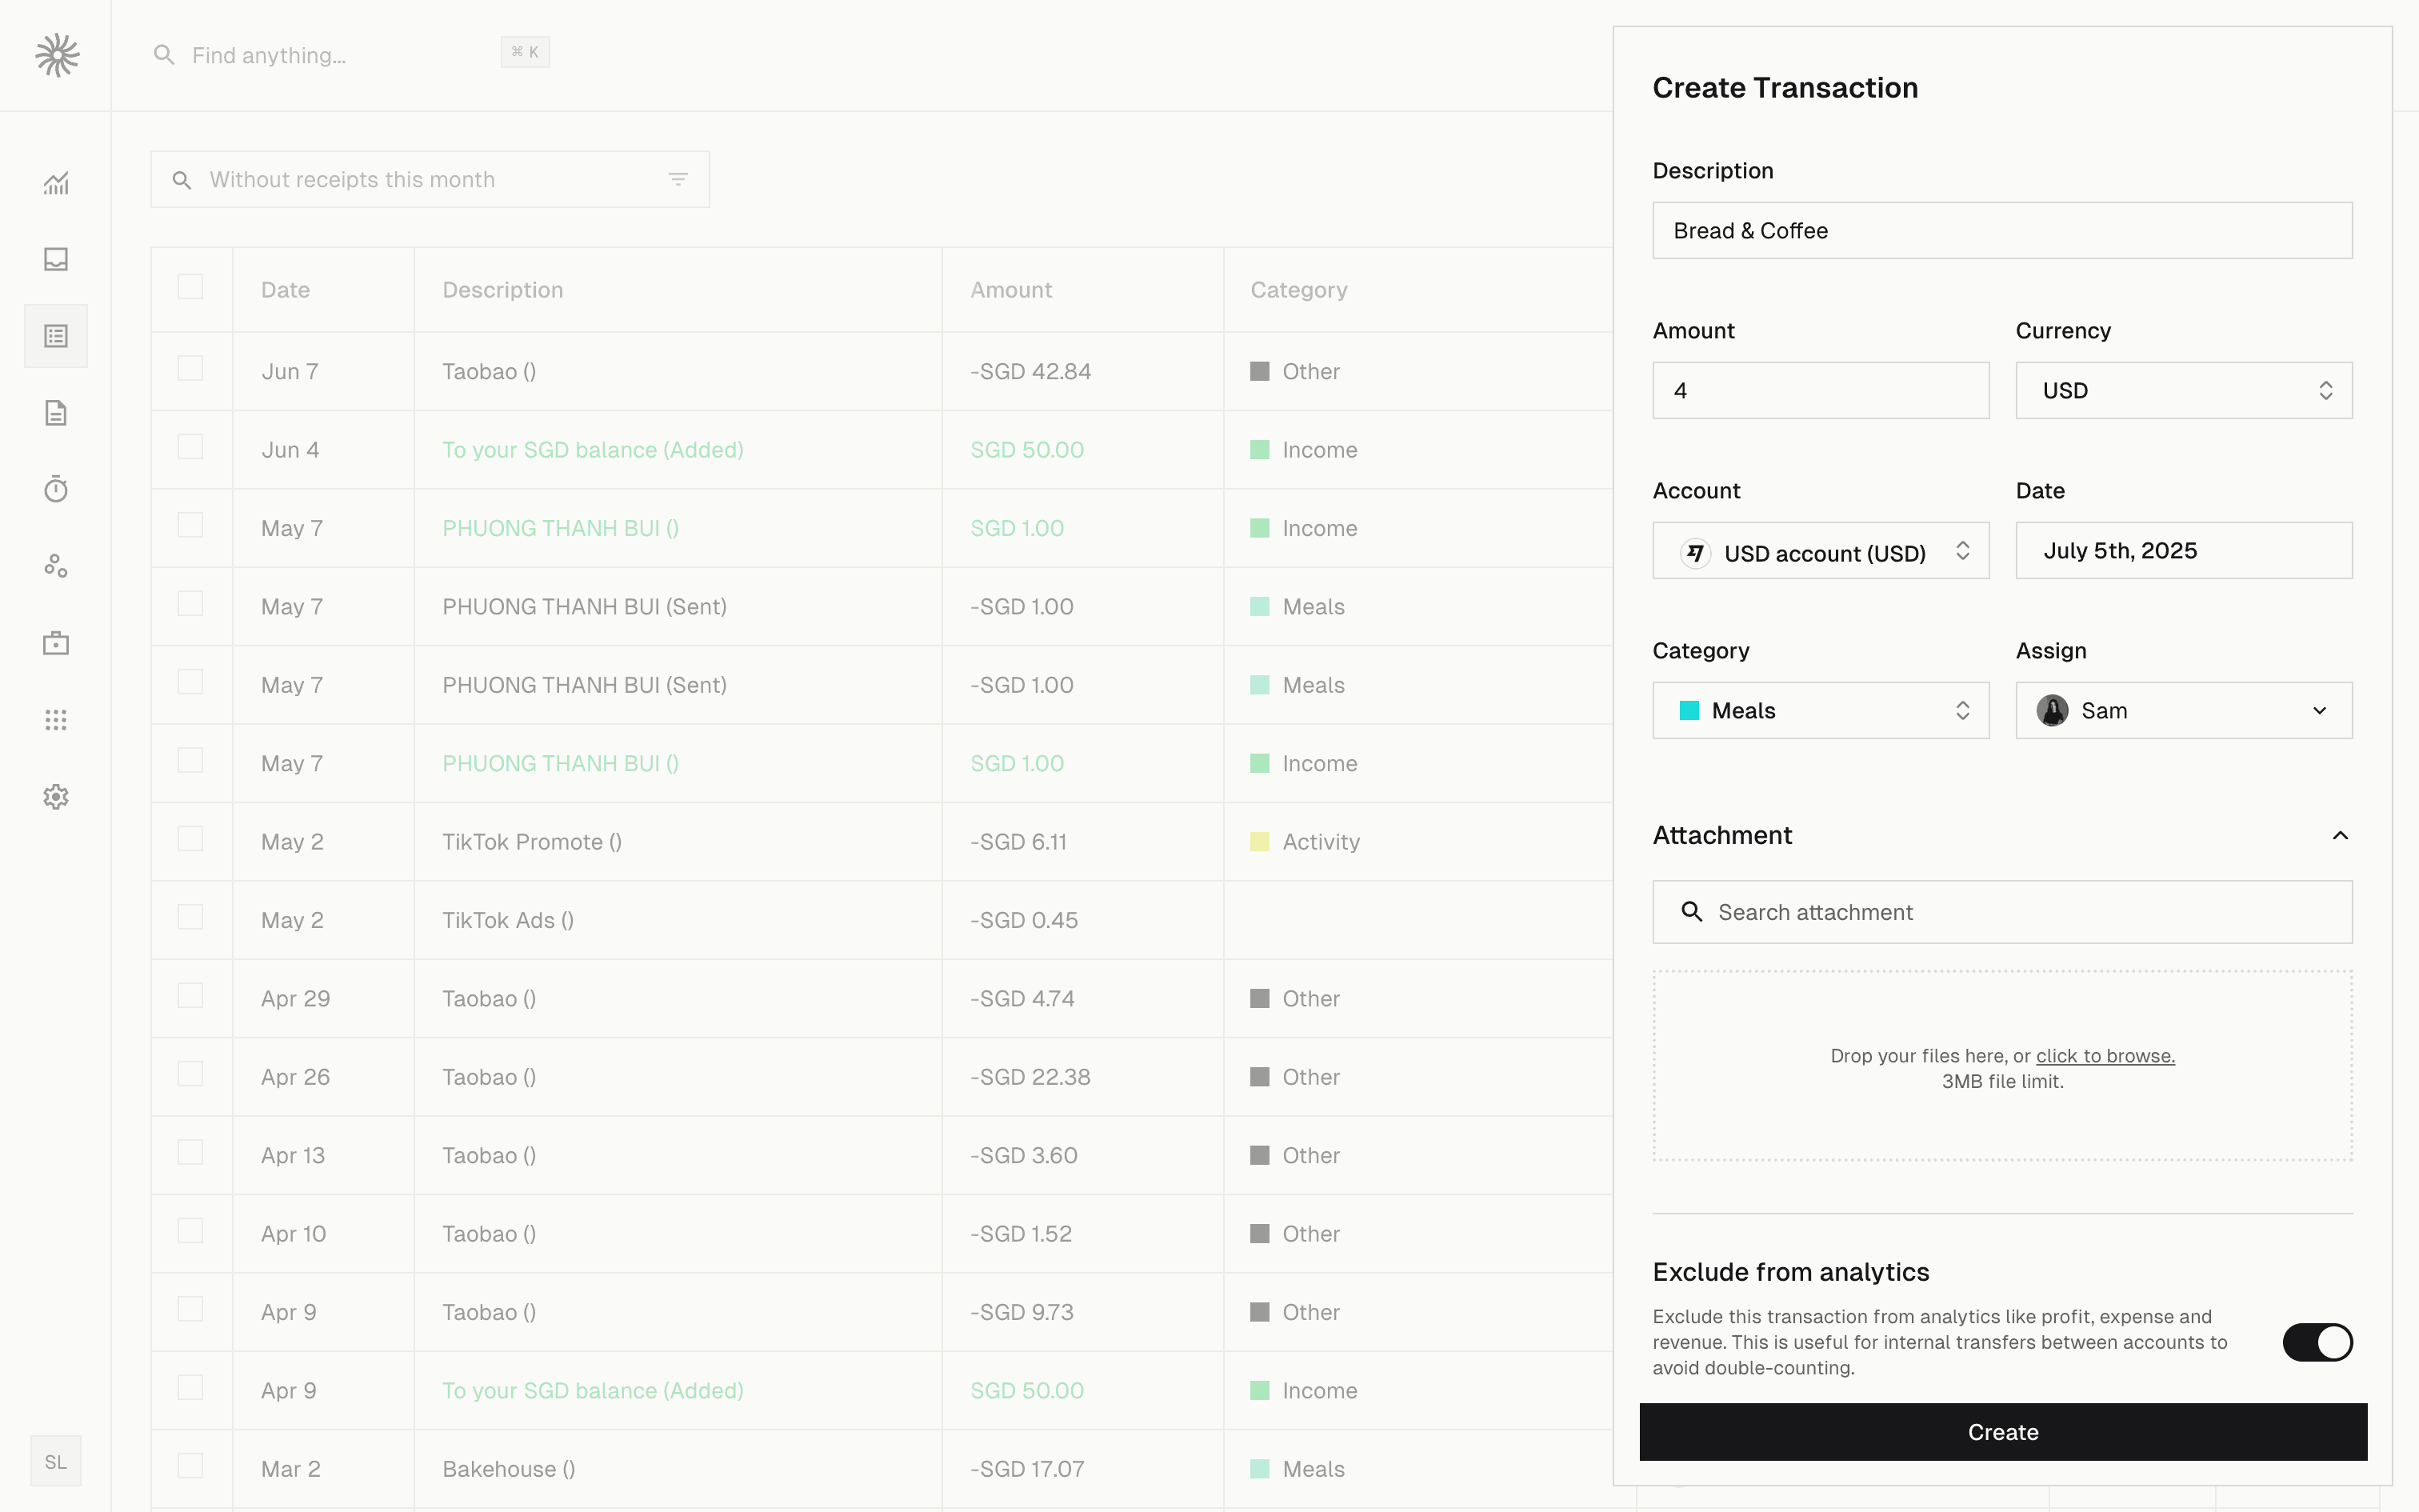Click the filter icon in transactions search
This screenshot has width=2419, height=1512.
[678, 180]
